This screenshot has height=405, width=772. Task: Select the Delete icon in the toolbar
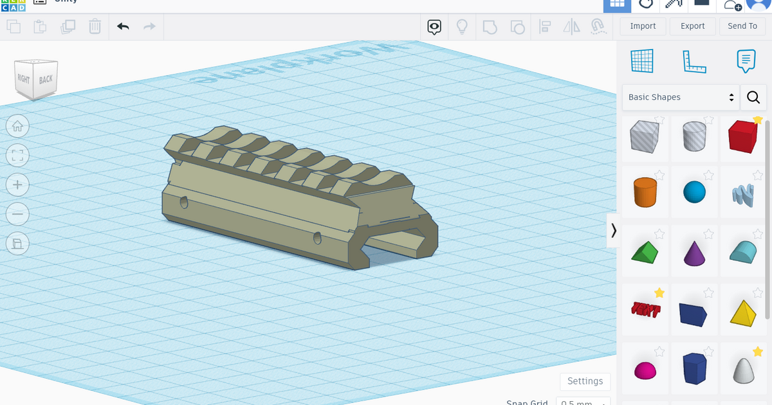[95, 26]
